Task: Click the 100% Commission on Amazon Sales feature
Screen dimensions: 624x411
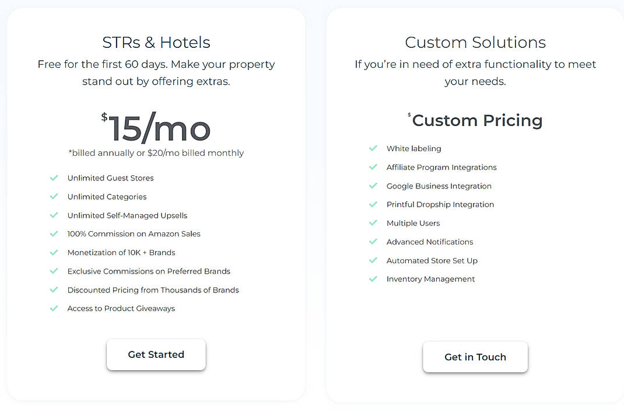Action: click(133, 234)
